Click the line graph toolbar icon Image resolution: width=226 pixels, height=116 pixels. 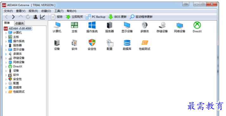(42, 17)
